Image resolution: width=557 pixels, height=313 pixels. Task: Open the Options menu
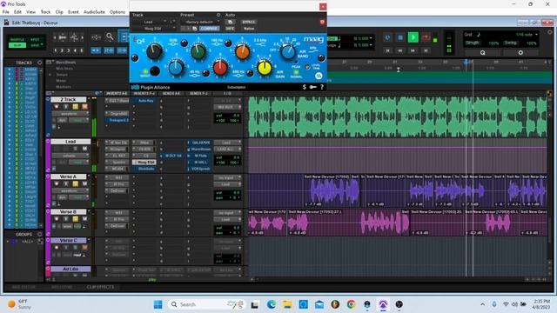click(x=117, y=12)
